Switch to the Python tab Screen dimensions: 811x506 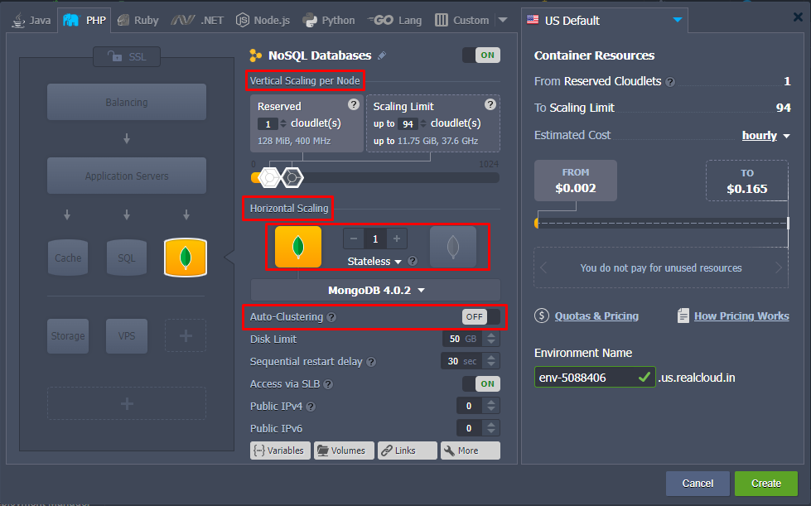coord(329,20)
